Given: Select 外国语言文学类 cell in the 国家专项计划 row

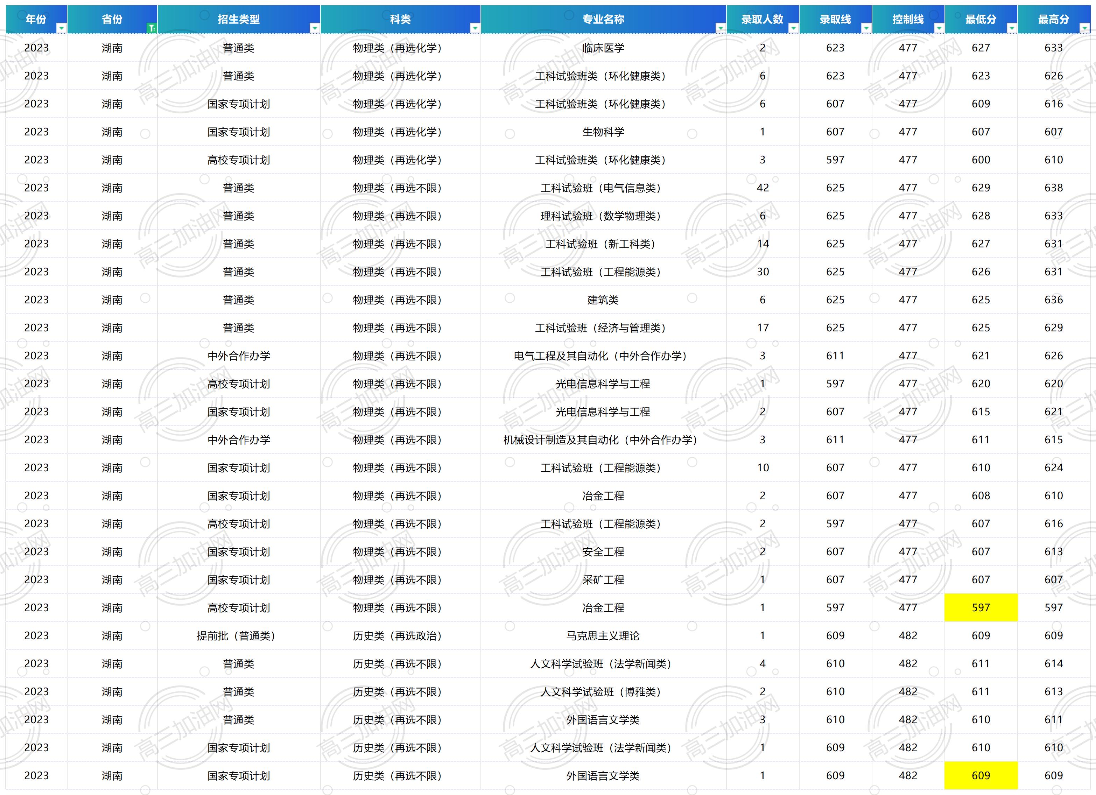Looking at the screenshot, I should pos(604,776).
